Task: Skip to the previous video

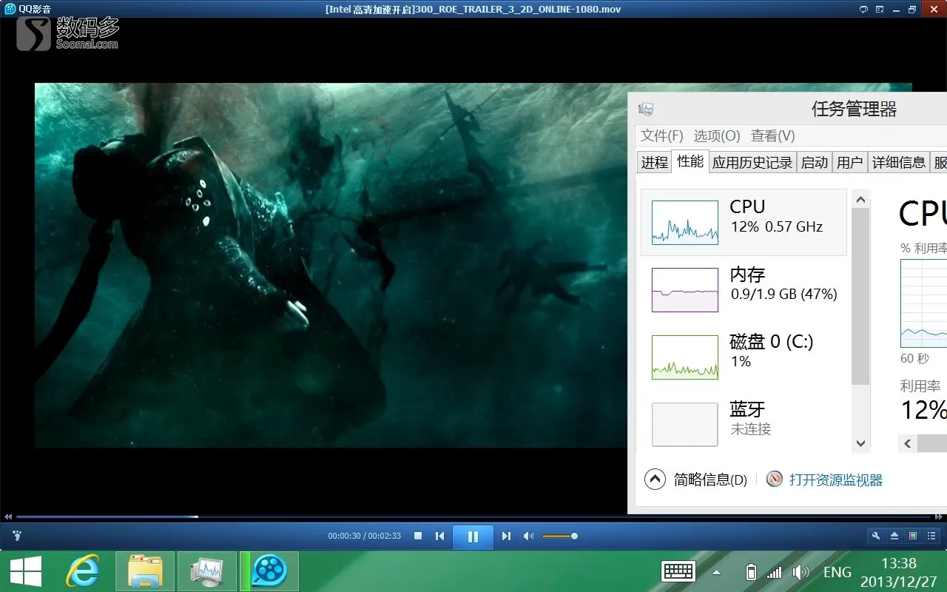Action: 439,536
